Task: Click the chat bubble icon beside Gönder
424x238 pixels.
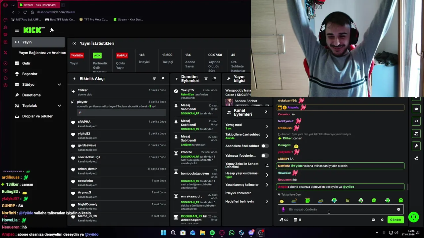Action: [x=373, y=220]
